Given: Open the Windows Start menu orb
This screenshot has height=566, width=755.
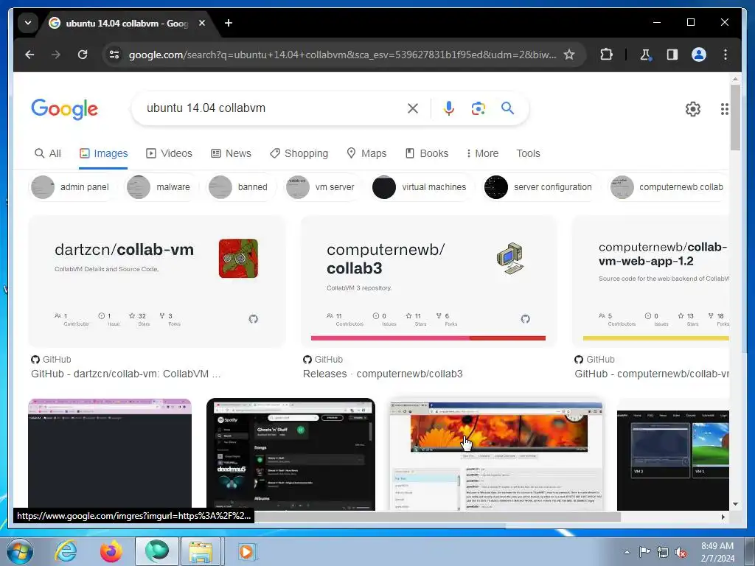Looking at the screenshot, I should tap(20, 551).
